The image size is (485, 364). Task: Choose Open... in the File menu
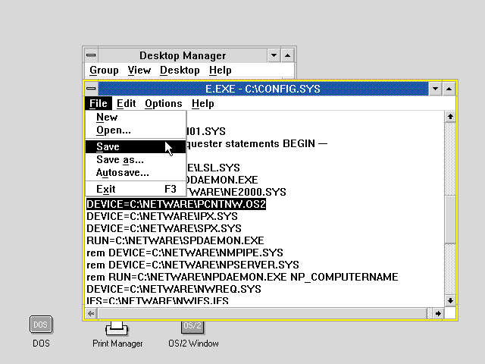136,130
